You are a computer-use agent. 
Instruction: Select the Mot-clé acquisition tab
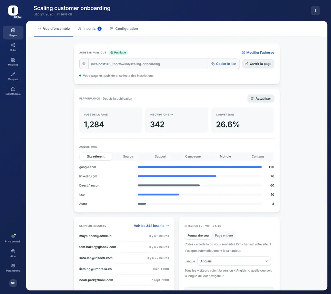pos(225,156)
